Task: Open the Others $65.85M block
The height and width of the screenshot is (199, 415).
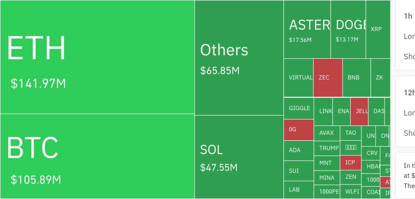Action: [x=239, y=58]
